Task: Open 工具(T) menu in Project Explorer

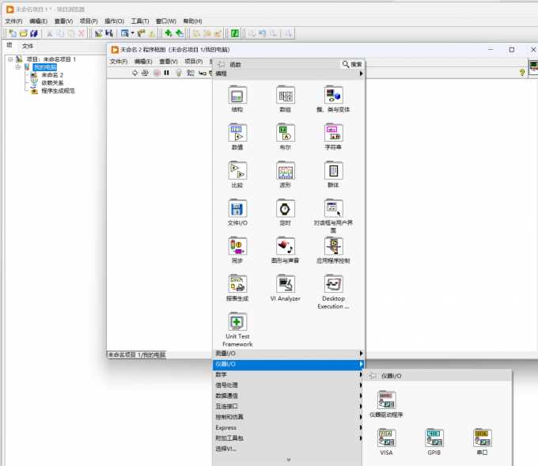Action: [140, 21]
